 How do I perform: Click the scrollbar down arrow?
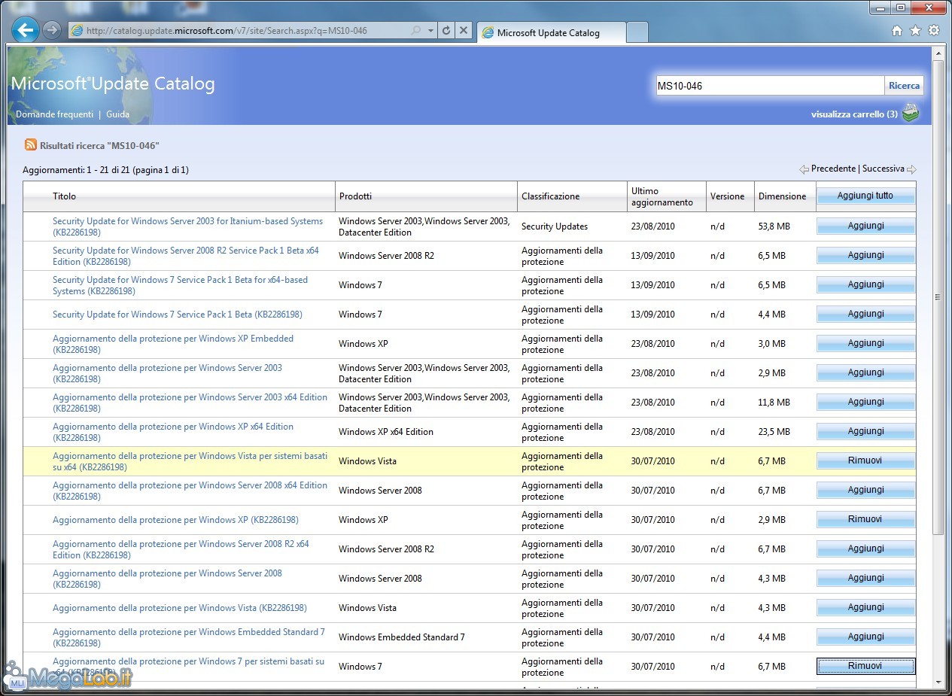click(938, 682)
